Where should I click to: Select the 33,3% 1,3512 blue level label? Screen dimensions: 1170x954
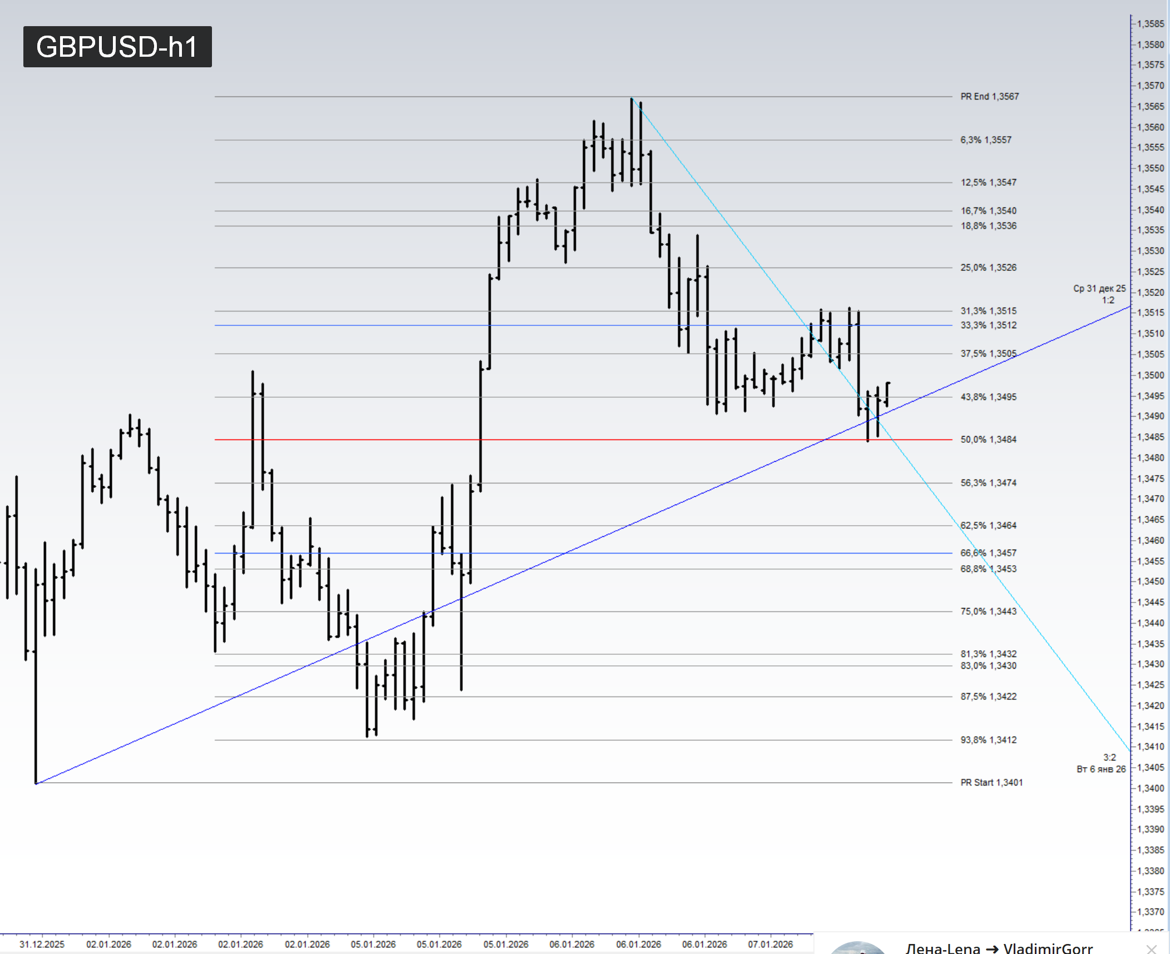pos(988,325)
